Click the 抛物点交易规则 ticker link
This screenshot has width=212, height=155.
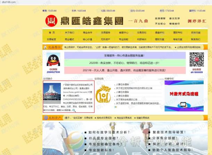(x=104, y=118)
